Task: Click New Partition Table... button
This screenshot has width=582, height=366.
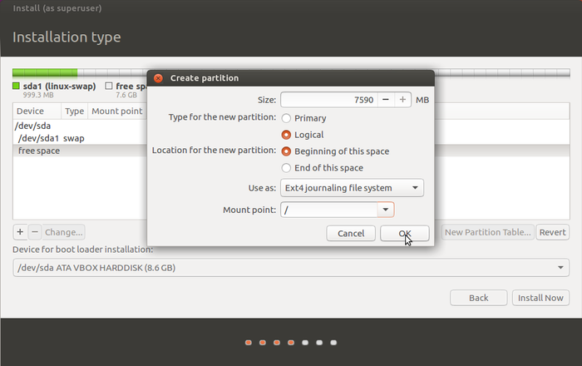Action: [488, 232]
